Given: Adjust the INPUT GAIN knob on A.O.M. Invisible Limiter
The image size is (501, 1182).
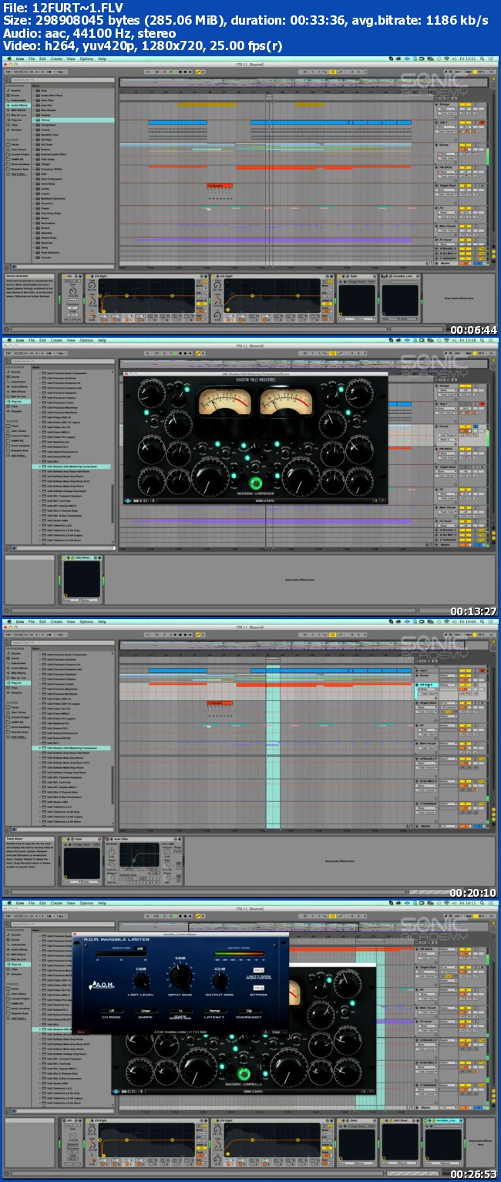Looking at the screenshot, I should [180, 975].
